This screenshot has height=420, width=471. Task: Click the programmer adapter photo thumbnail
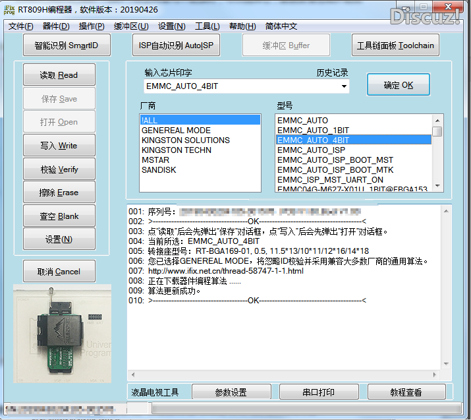(x=62, y=334)
